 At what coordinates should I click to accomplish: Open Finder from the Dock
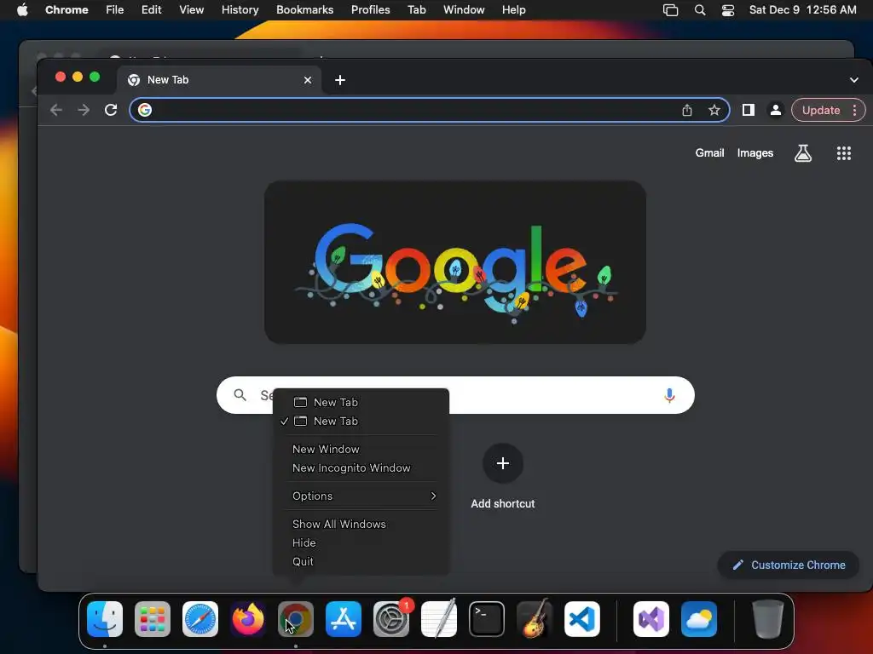tap(105, 619)
